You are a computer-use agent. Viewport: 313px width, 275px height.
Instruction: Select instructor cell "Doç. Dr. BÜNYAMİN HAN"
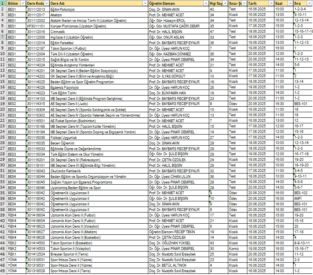pos(179,93)
